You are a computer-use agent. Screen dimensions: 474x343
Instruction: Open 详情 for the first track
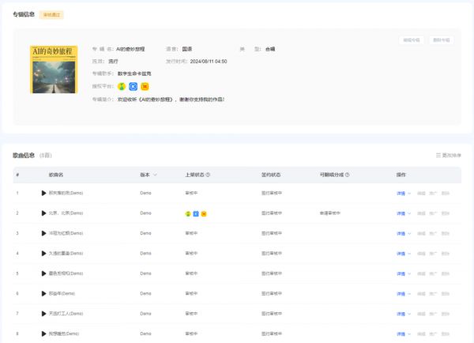[401, 193]
